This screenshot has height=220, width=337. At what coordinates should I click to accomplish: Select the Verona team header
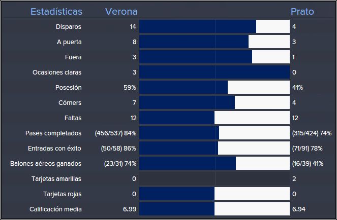coord(121,12)
